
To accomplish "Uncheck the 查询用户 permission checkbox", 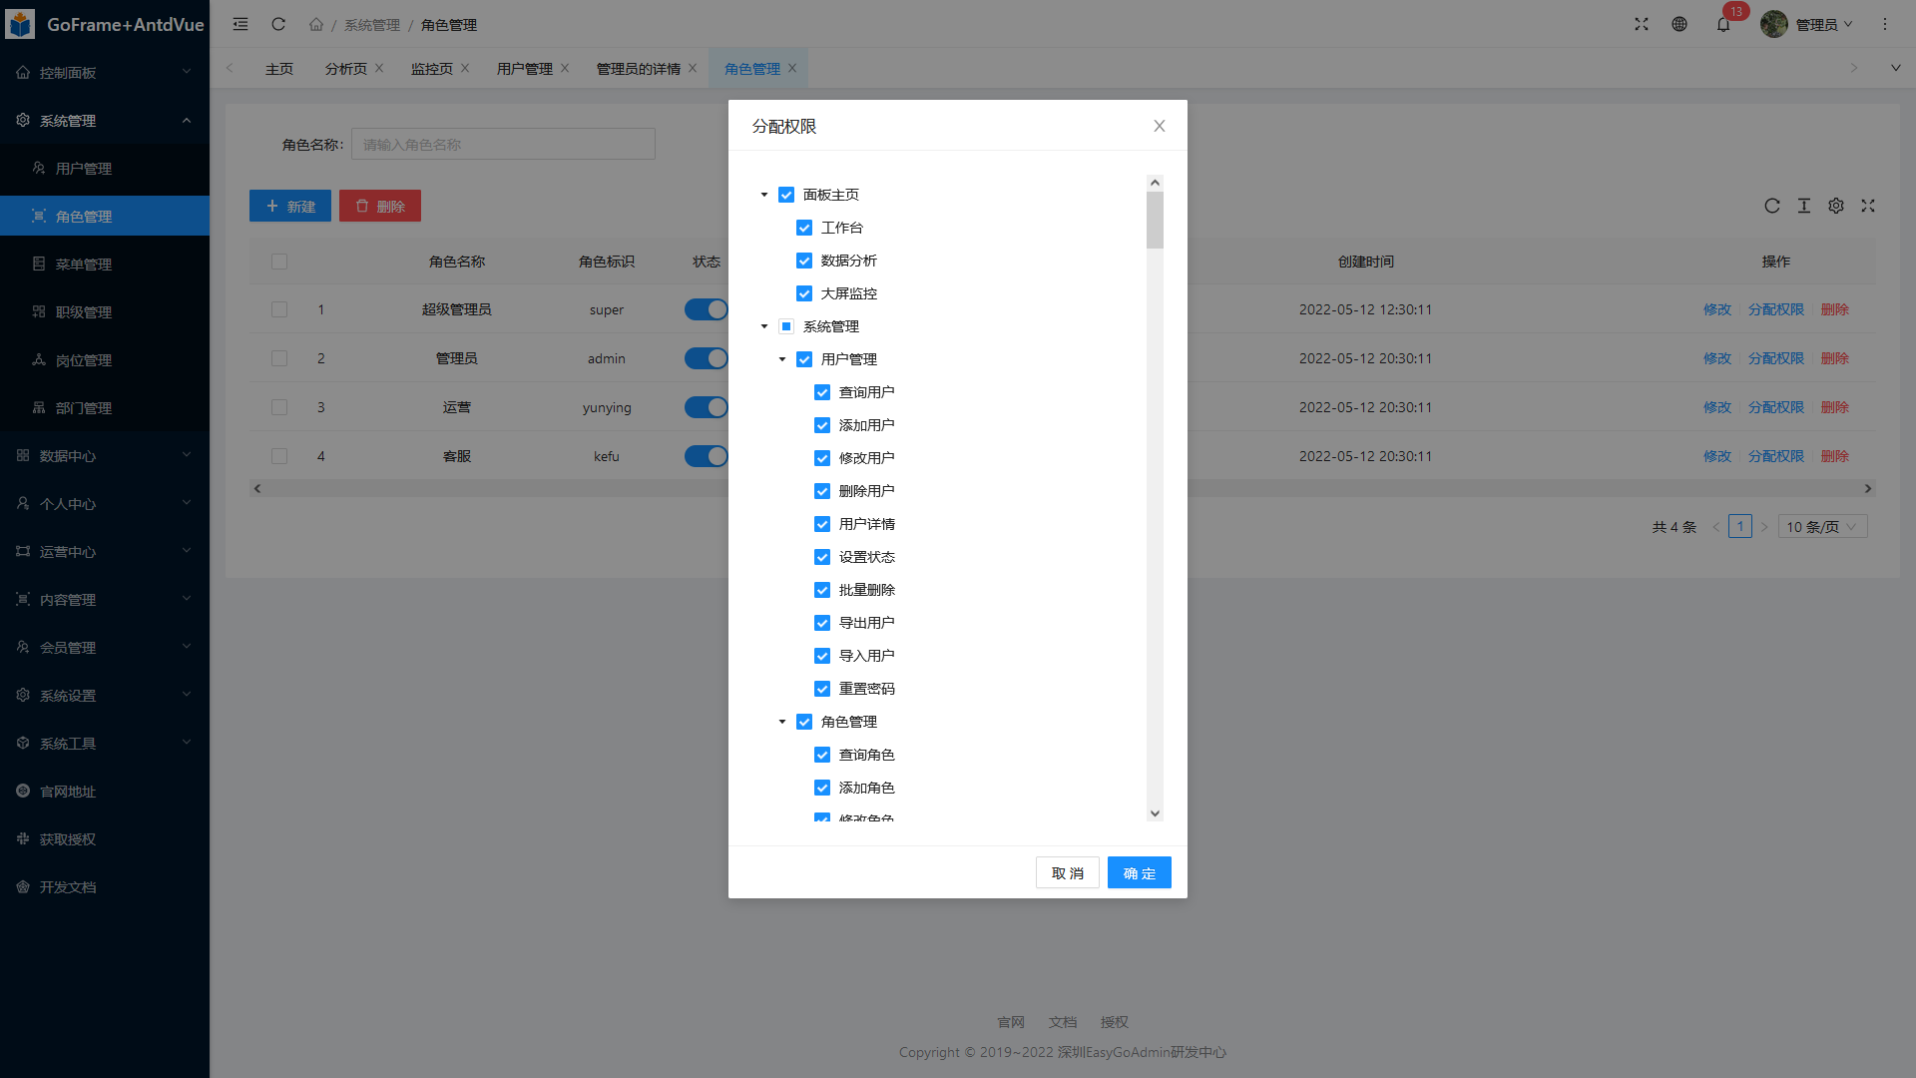I will click(822, 392).
